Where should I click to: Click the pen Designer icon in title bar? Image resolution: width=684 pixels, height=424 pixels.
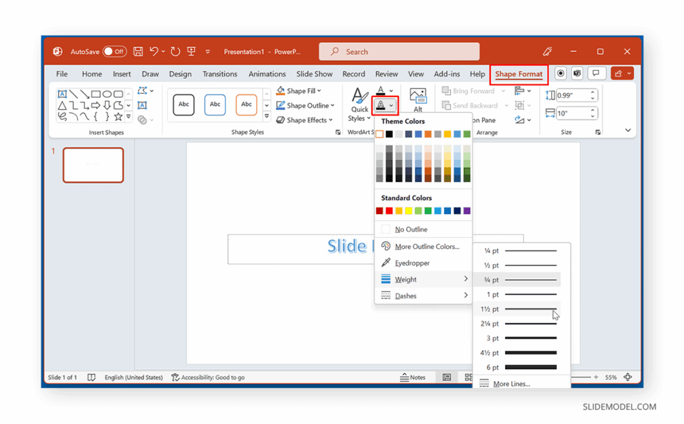pos(547,51)
